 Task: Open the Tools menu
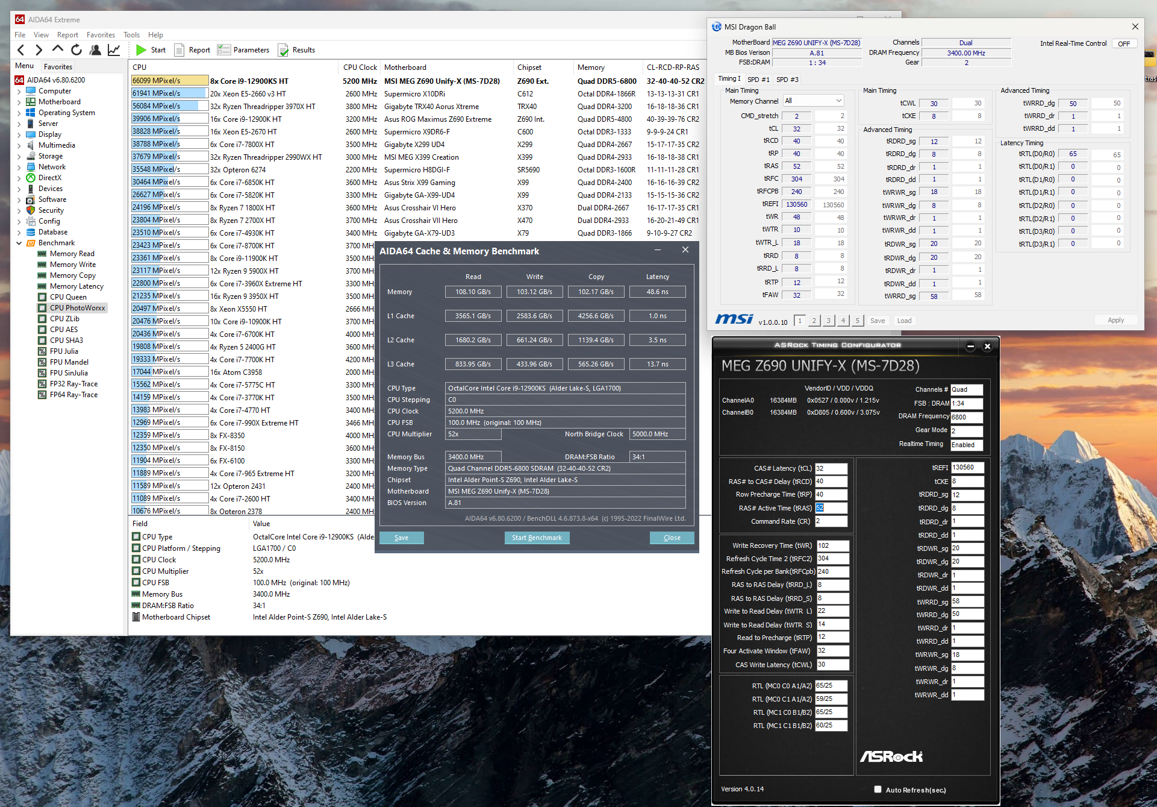tap(131, 35)
